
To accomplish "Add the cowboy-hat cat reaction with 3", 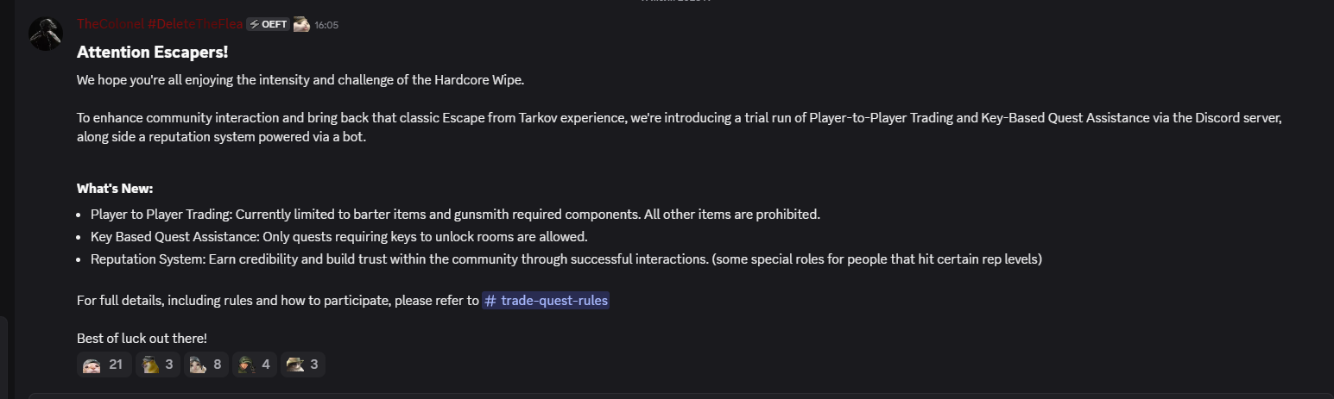I will [x=303, y=365].
